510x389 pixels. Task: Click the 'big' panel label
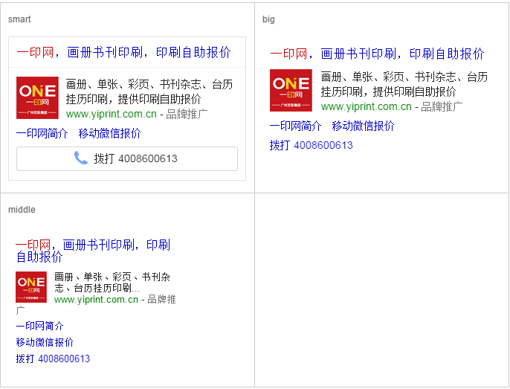(268, 19)
